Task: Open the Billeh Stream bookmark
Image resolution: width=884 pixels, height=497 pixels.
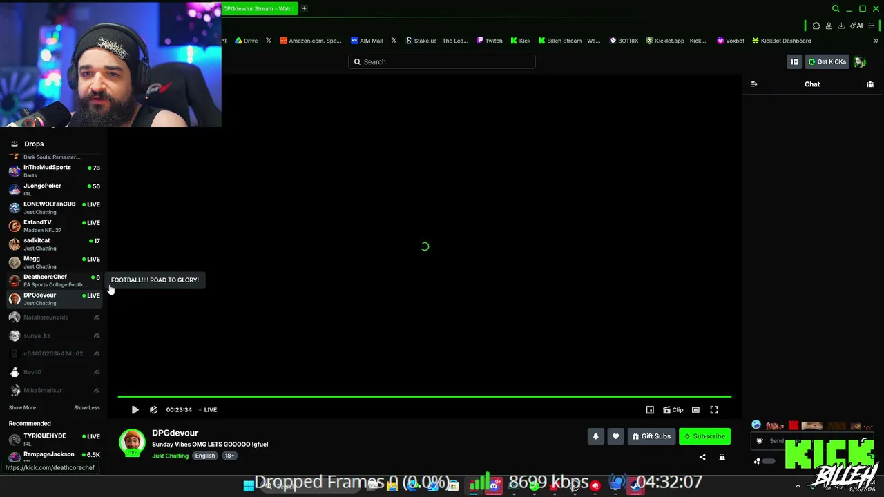Action: pos(570,41)
